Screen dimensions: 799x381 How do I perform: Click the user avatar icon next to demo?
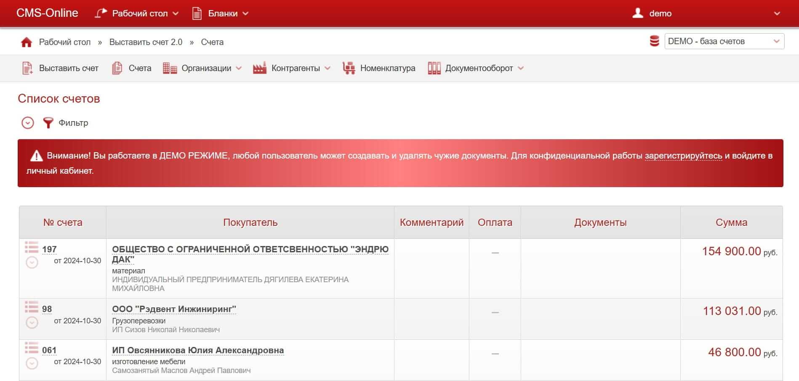pyautogui.click(x=638, y=13)
